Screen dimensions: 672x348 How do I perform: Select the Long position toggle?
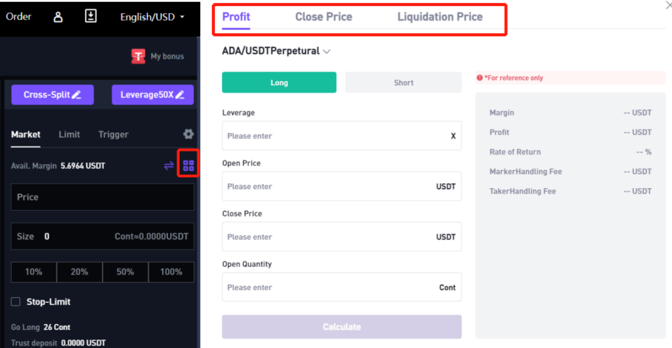pyautogui.click(x=279, y=83)
